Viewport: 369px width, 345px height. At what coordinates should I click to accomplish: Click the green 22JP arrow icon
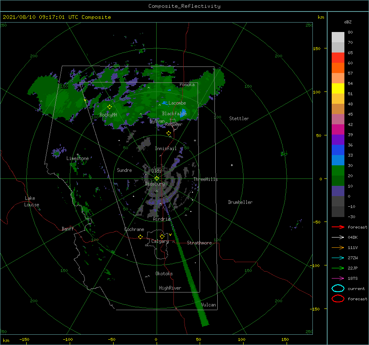point(338,268)
